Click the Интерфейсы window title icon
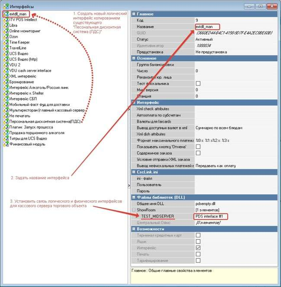 [x=5, y=6]
